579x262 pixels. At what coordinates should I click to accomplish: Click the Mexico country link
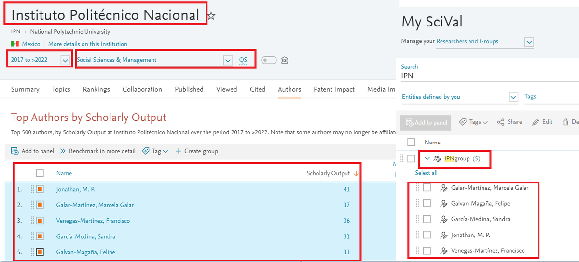(x=31, y=44)
